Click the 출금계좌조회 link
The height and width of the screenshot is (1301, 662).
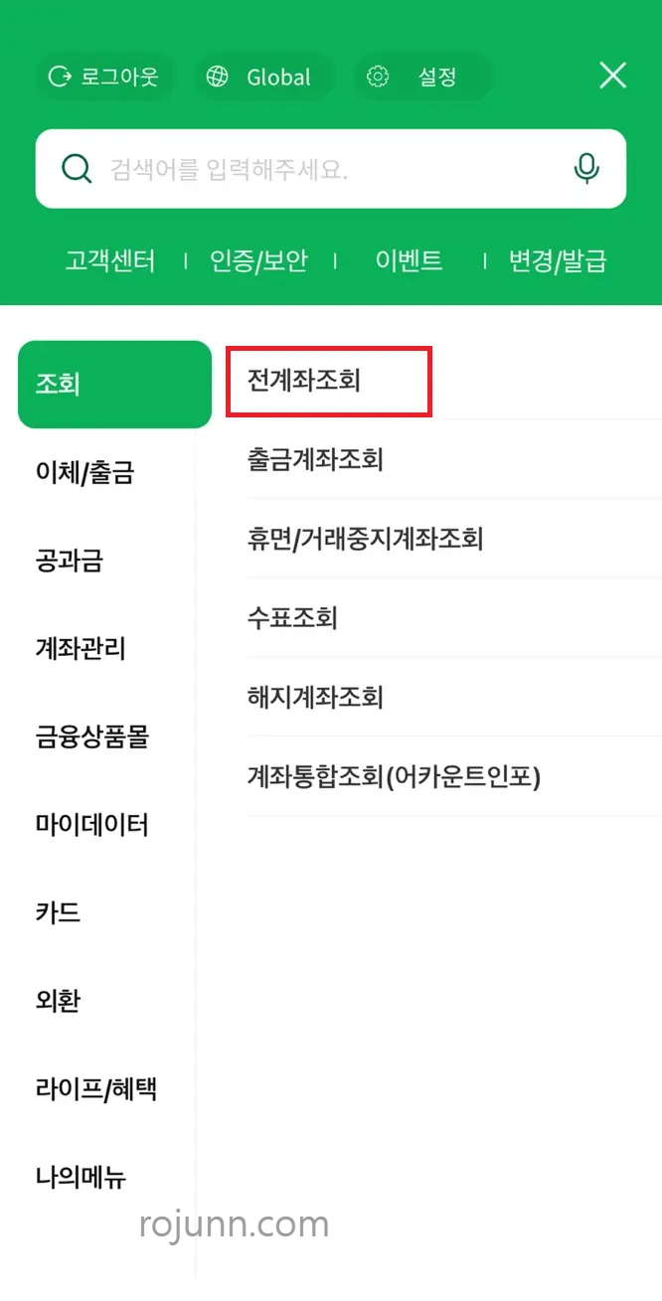point(313,459)
